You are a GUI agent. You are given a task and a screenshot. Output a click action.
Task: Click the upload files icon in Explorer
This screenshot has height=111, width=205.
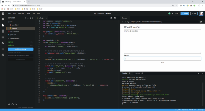coord(28,18)
